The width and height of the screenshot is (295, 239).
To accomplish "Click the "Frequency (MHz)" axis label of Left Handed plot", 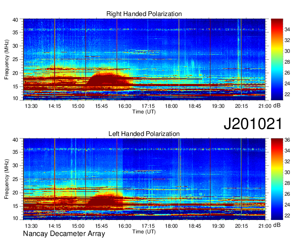I will click(x=7, y=179).
